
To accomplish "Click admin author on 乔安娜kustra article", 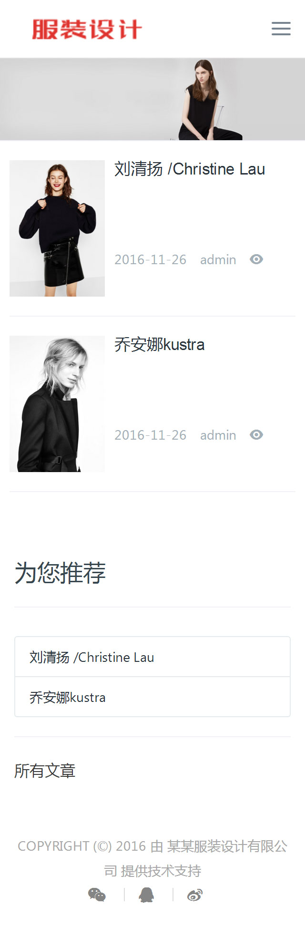I will tap(218, 435).
